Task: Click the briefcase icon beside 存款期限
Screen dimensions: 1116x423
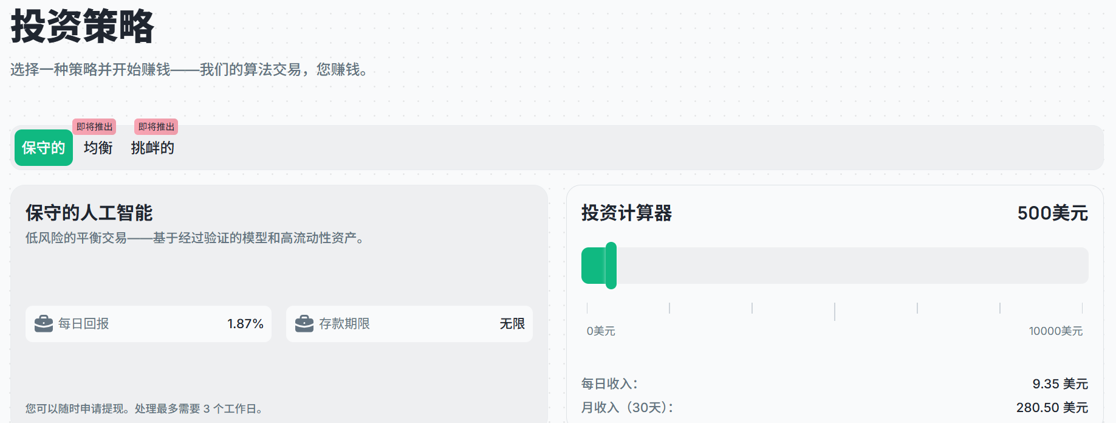Action: [304, 324]
